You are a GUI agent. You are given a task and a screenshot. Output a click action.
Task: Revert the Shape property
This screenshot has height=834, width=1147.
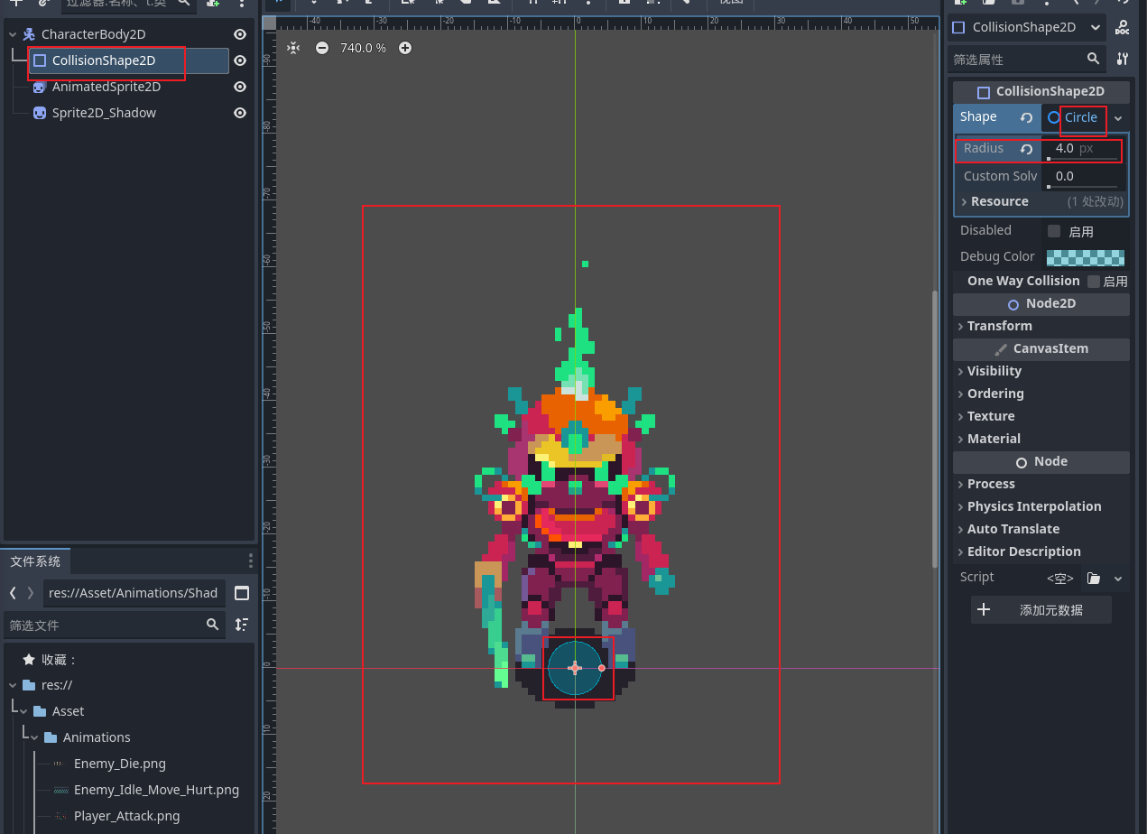point(1026,117)
